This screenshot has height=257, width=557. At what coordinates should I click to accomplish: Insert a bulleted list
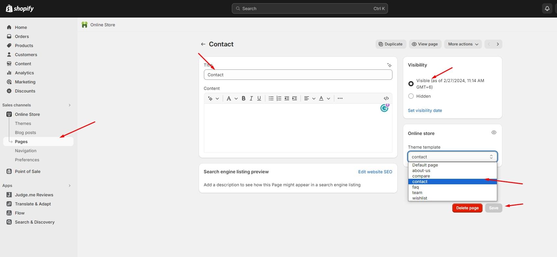[271, 98]
